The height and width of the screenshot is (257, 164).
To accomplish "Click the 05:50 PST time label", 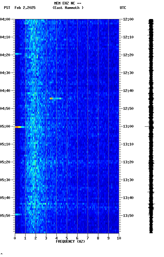I will [5, 216].
